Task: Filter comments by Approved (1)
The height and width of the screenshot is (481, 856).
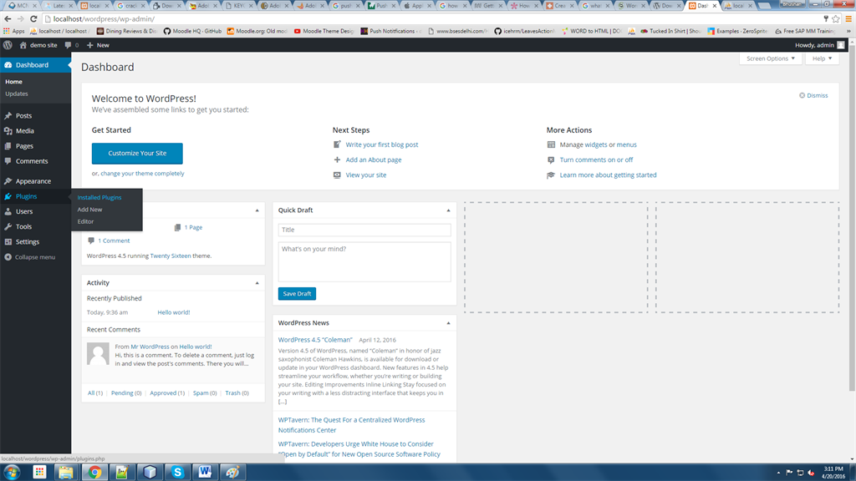Action: (x=167, y=393)
